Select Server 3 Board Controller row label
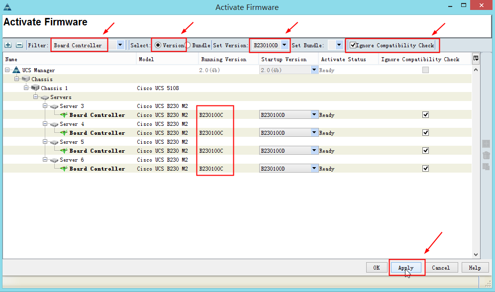 point(97,115)
